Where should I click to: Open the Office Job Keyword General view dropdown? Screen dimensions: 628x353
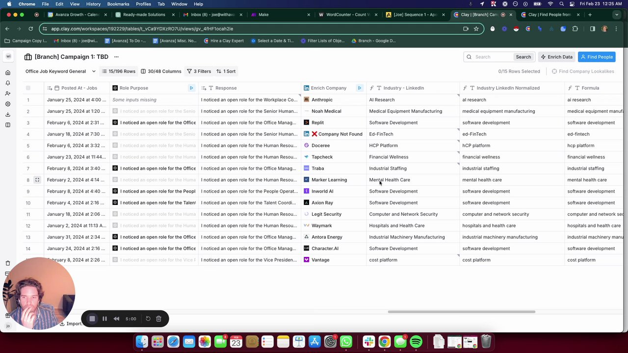60,71
